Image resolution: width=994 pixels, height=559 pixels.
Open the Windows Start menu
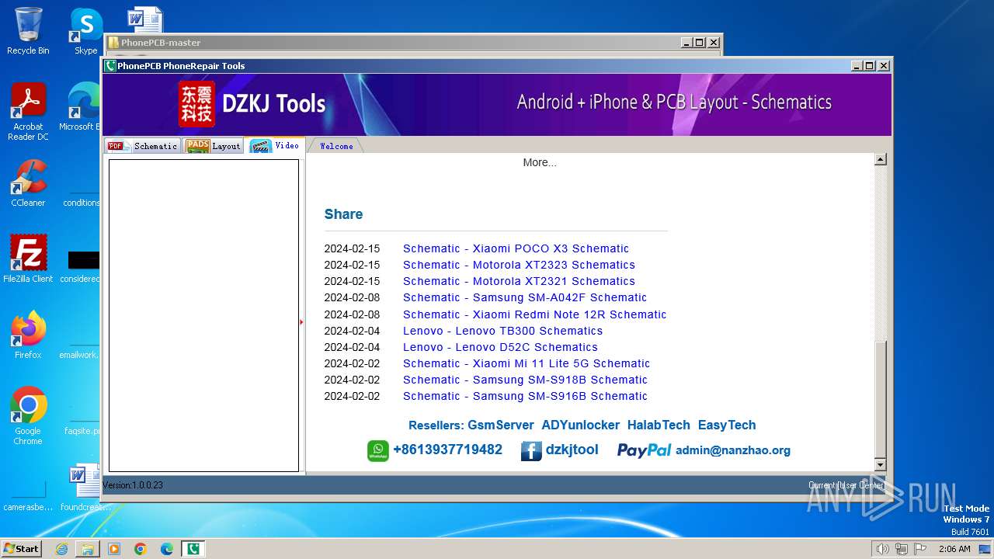tap(22, 548)
